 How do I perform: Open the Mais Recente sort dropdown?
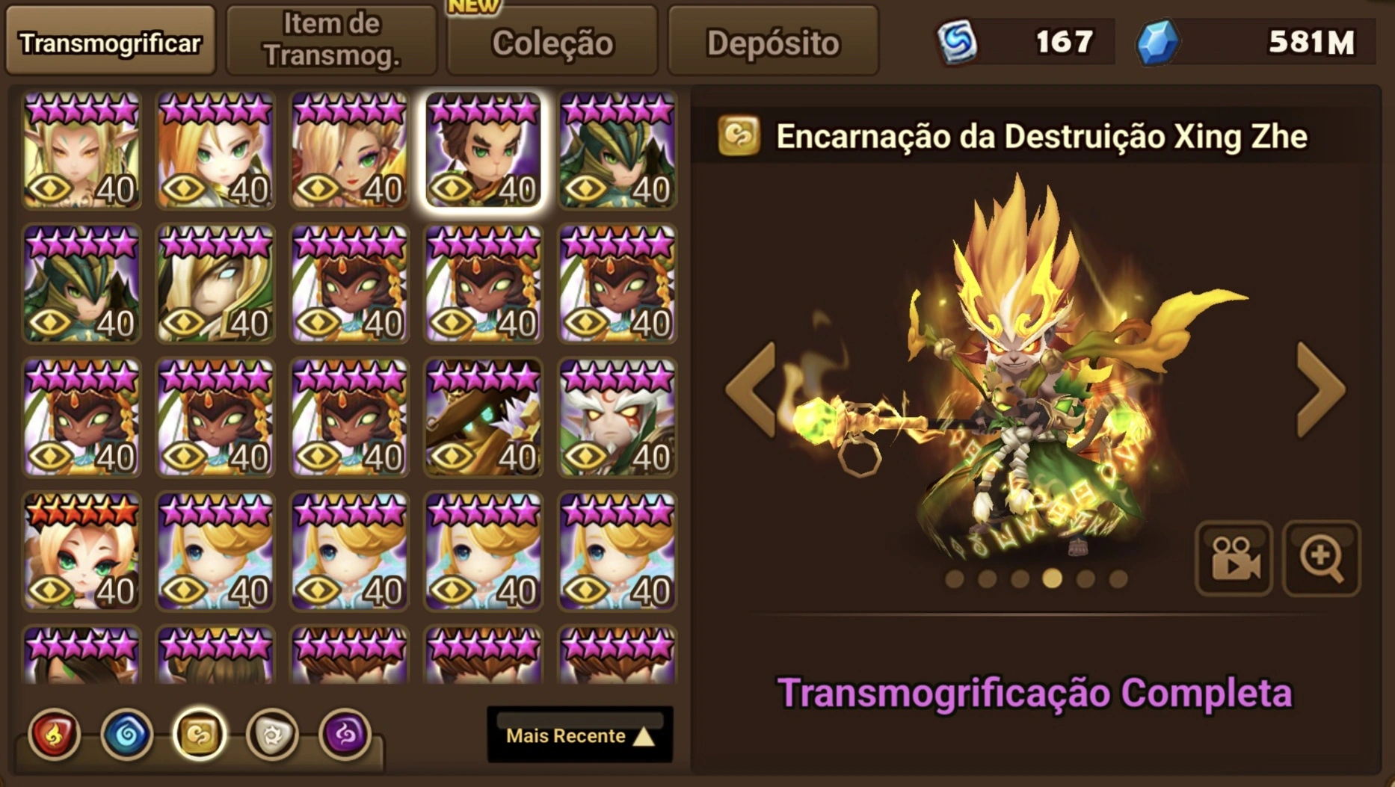point(580,735)
